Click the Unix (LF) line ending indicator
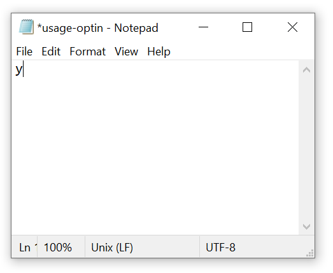 tap(112, 248)
